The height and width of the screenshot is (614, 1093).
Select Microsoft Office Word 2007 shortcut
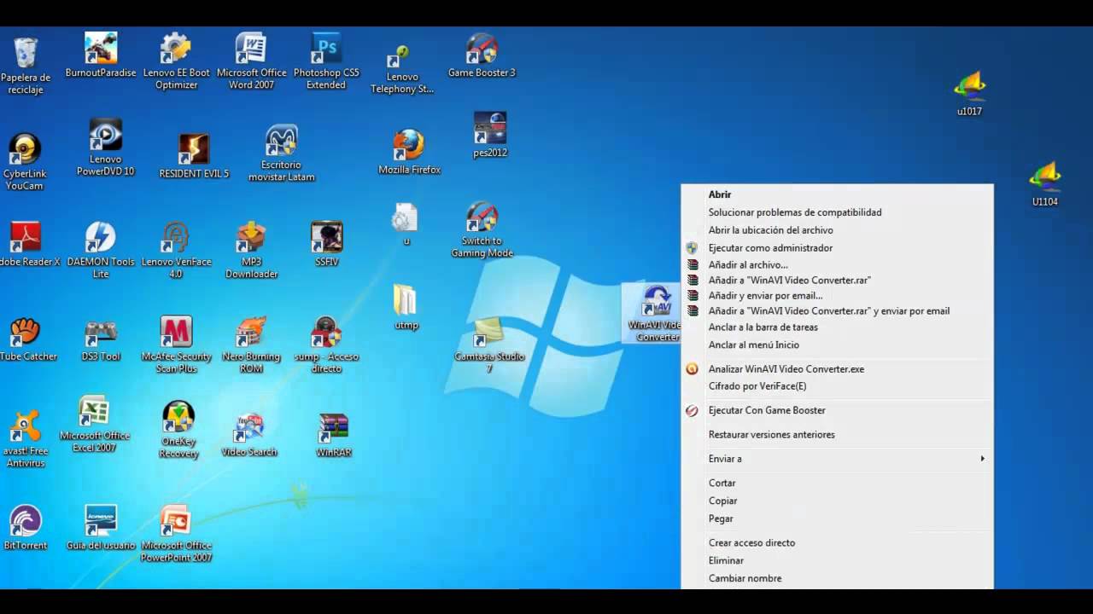[251, 61]
